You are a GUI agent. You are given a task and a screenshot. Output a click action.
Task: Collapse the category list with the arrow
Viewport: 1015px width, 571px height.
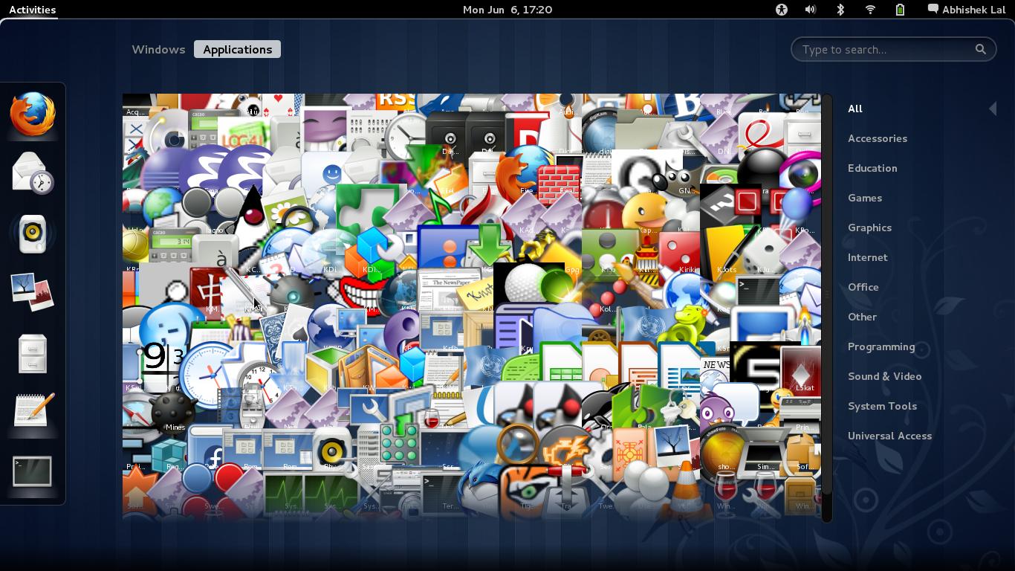click(993, 108)
